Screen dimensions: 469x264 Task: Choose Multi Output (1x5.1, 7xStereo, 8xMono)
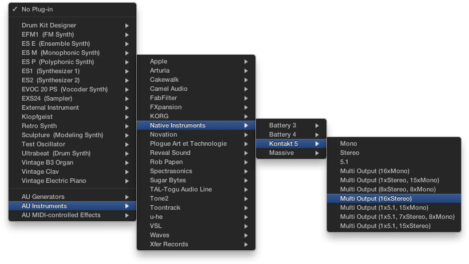pos(393,217)
